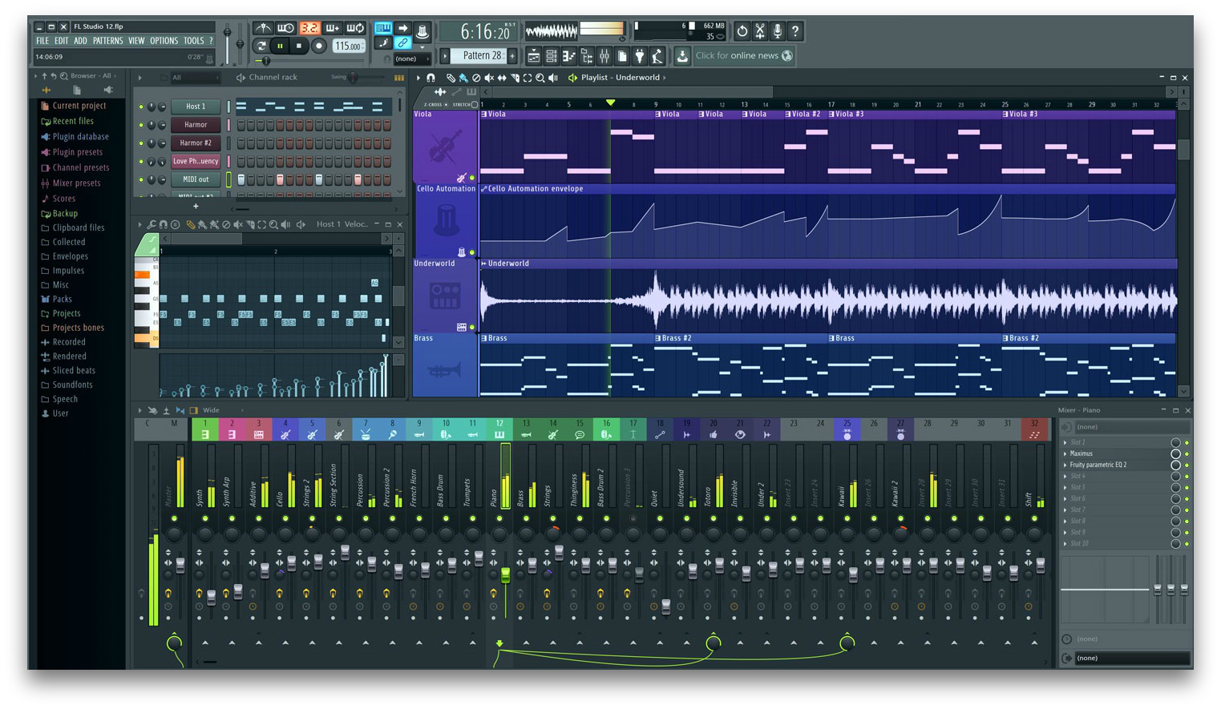The width and height of the screenshot is (1221, 709).
Task: Toggle pattern/song mode switch
Action: tap(262, 45)
